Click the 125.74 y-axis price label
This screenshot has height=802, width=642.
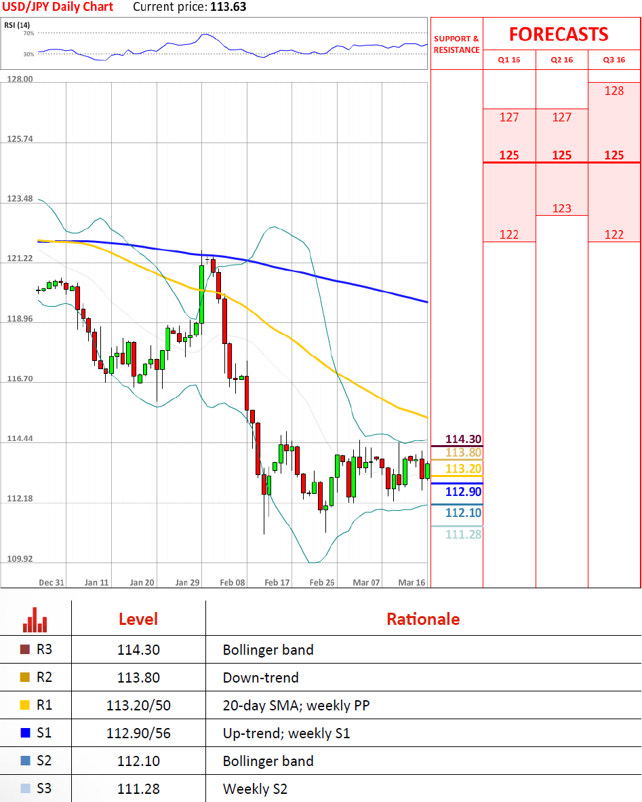(x=20, y=139)
